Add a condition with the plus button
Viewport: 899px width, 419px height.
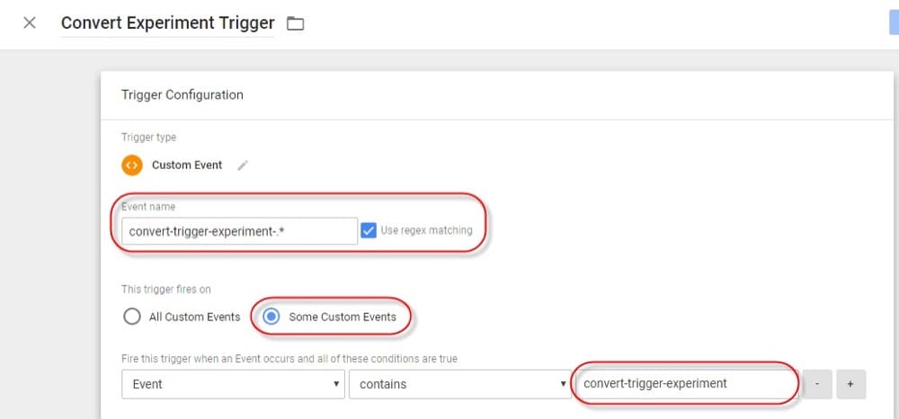click(850, 384)
